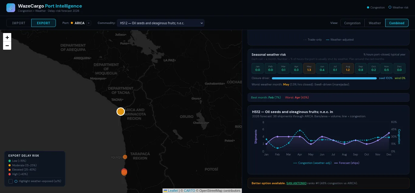The image size is (415, 193).
Task: Click the Weather risk legend ring in header
Action: click(390, 8)
